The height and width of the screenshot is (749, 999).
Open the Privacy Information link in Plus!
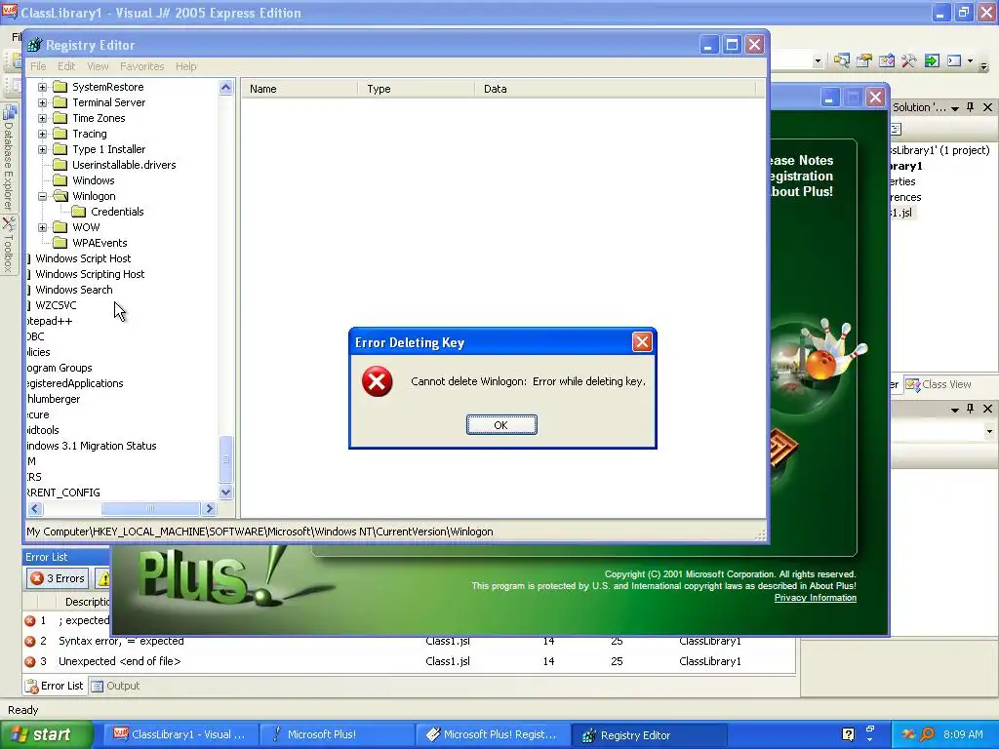[815, 598]
